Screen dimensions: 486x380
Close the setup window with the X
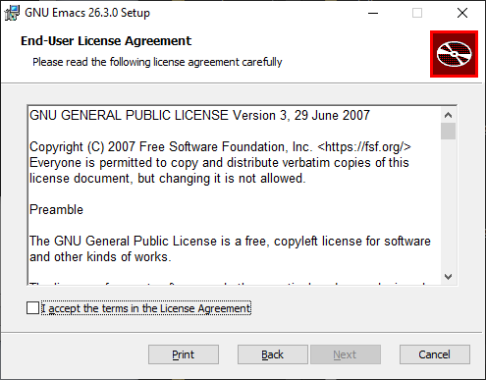(462, 13)
